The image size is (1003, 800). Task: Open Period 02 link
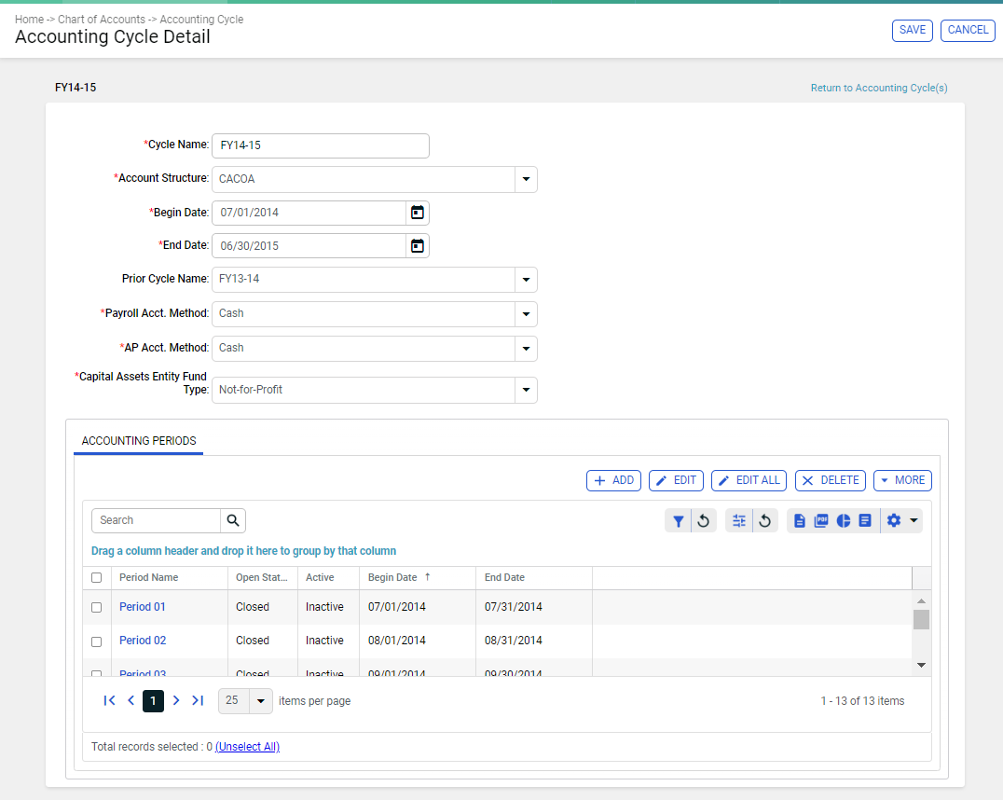143,640
